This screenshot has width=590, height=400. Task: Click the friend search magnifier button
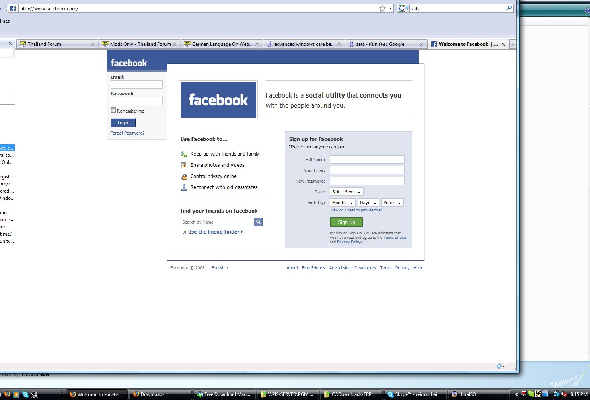pos(259,222)
